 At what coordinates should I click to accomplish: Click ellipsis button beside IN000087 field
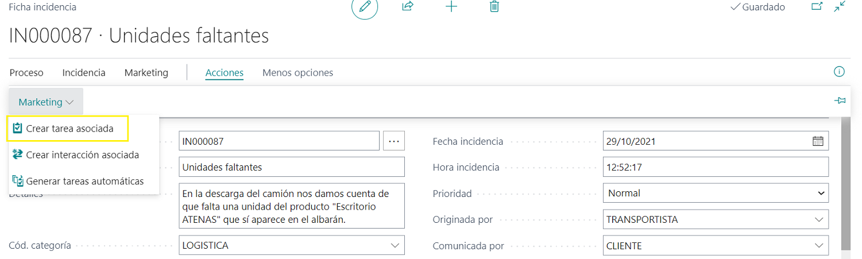[x=393, y=141]
